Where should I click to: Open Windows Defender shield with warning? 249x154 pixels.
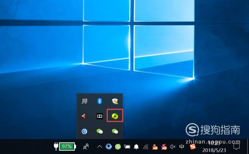pos(115,101)
